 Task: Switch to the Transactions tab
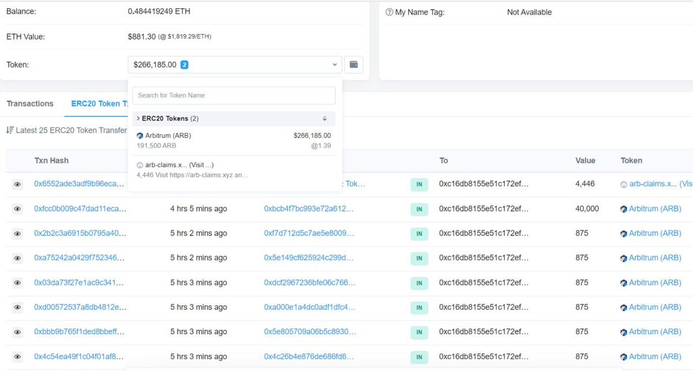pos(30,104)
